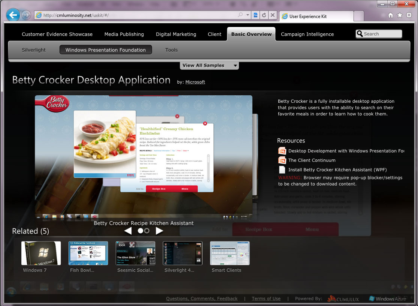
Task: Close the recipe popup with red X
Action: (205, 123)
